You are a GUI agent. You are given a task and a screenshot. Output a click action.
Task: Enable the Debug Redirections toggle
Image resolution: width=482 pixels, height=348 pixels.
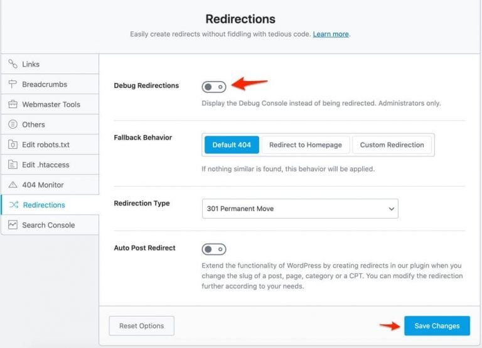point(213,87)
